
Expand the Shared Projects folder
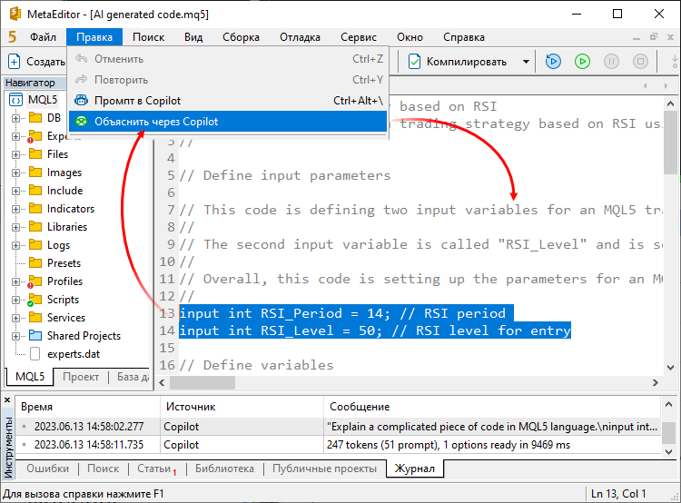(x=15, y=336)
